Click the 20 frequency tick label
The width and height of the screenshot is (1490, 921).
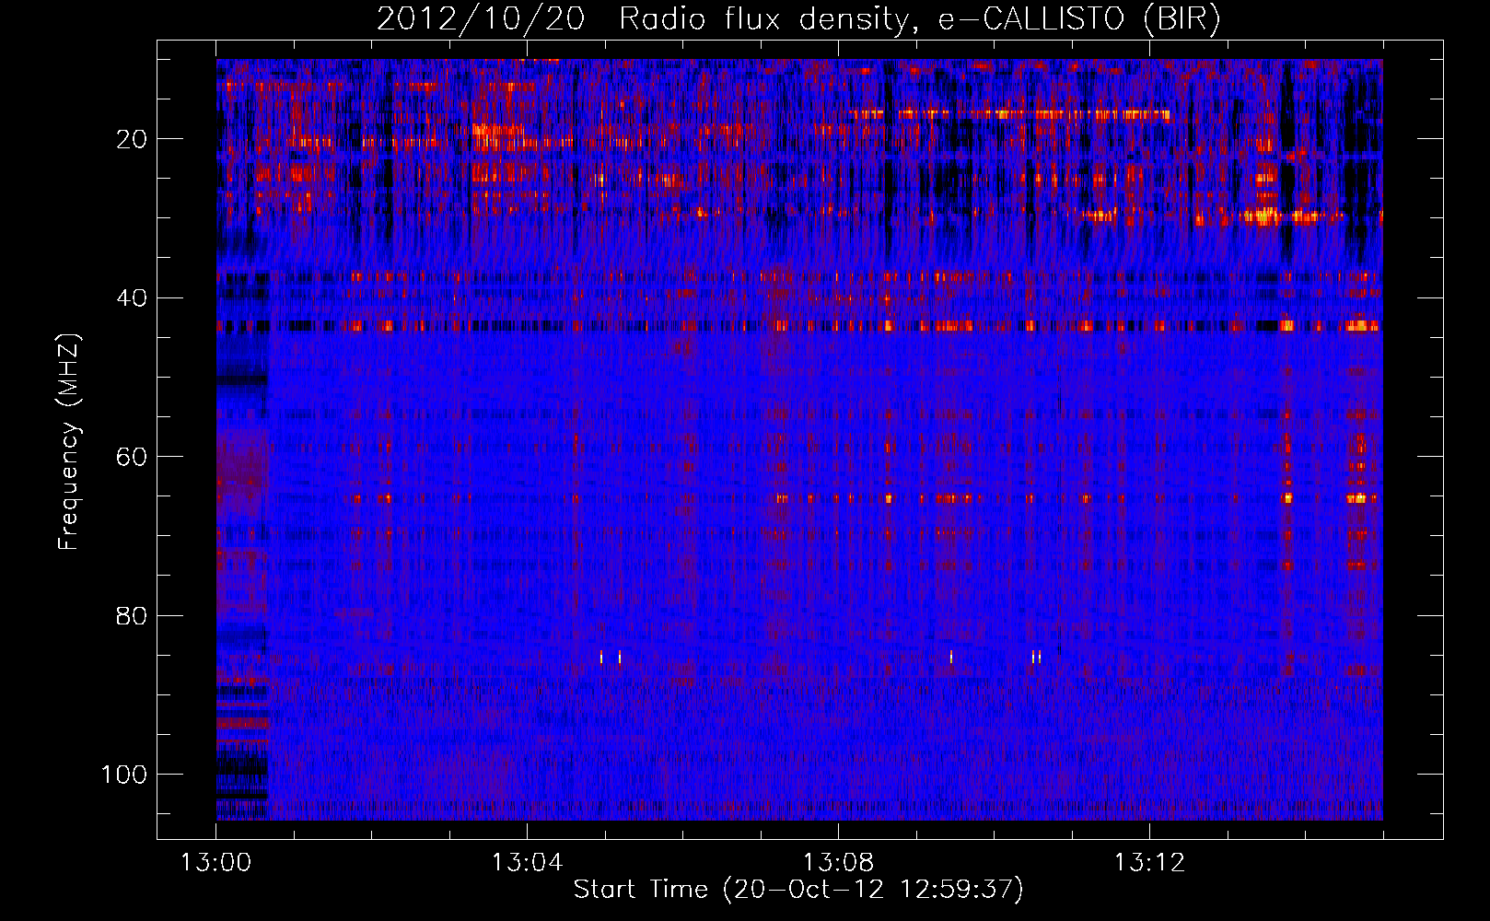132,139
